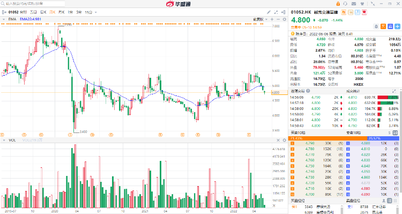Click the 37.87% volume bar at 4.810

tap(388, 97)
